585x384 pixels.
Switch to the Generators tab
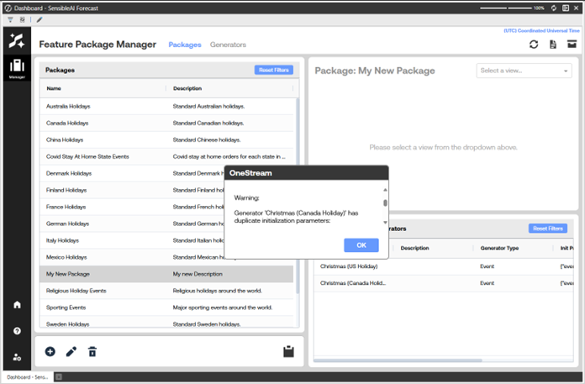(228, 45)
